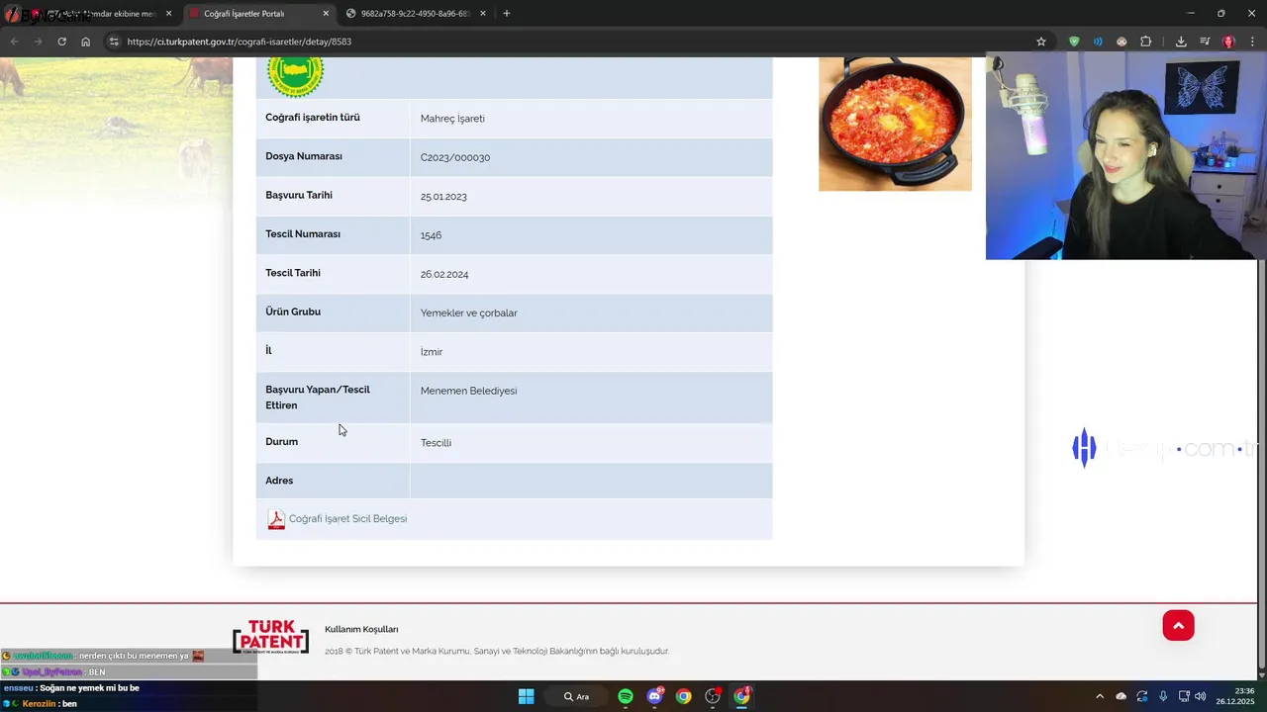Select 'Yemekler ve çorbalar' product group value
The image size is (1267, 712).
[469, 313]
